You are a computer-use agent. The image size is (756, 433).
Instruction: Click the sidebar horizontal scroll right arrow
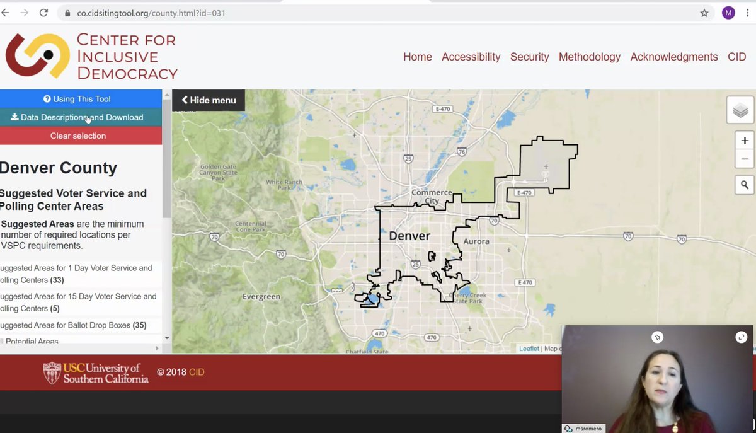[157, 347]
